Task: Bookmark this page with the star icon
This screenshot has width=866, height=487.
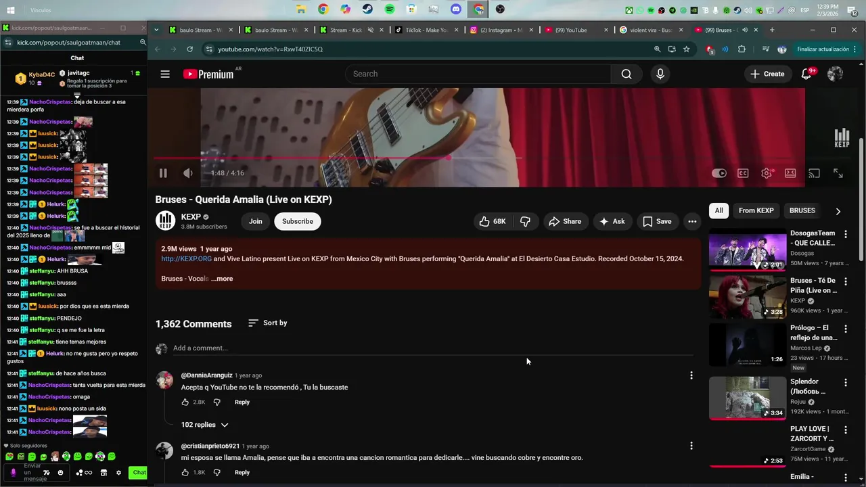Action: coord(687,49)
